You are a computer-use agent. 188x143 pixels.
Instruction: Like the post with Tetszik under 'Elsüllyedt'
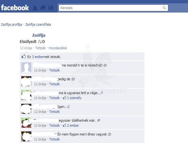coord(40,48)
